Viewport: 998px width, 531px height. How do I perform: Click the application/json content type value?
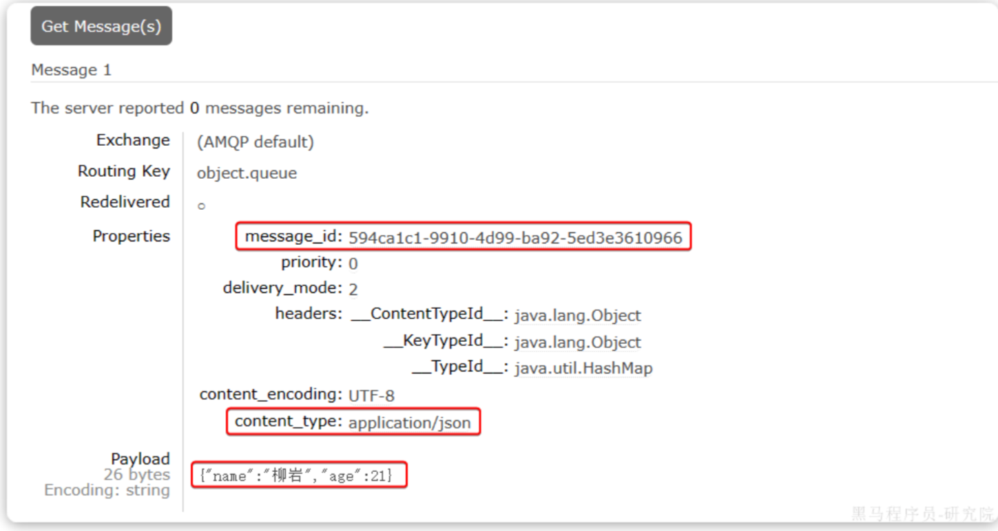click(x=410, y=423)
